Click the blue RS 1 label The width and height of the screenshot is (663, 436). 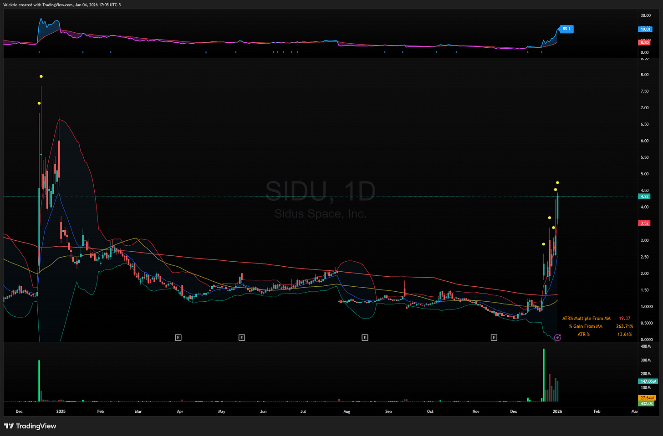[x=566, y=29]
